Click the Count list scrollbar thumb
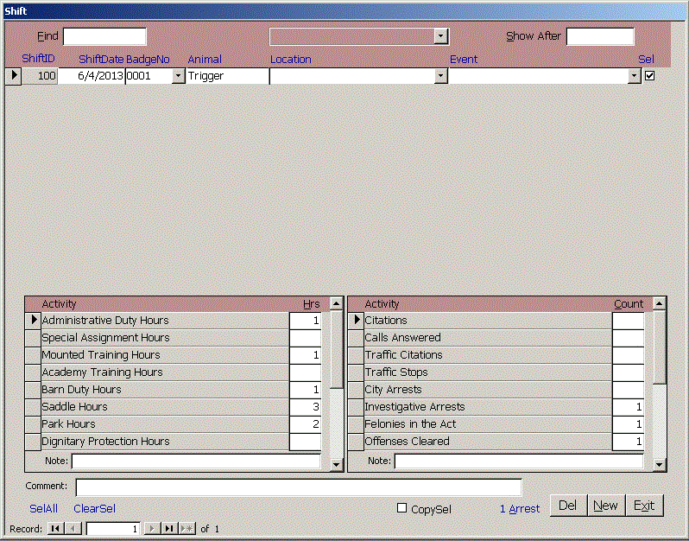 pos(659,347)
